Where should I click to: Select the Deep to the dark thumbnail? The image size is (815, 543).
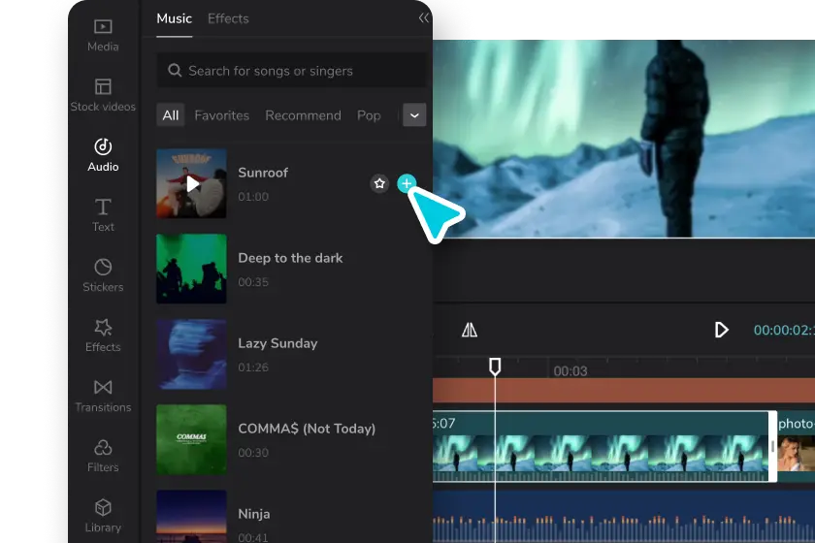tap(192, 269)
